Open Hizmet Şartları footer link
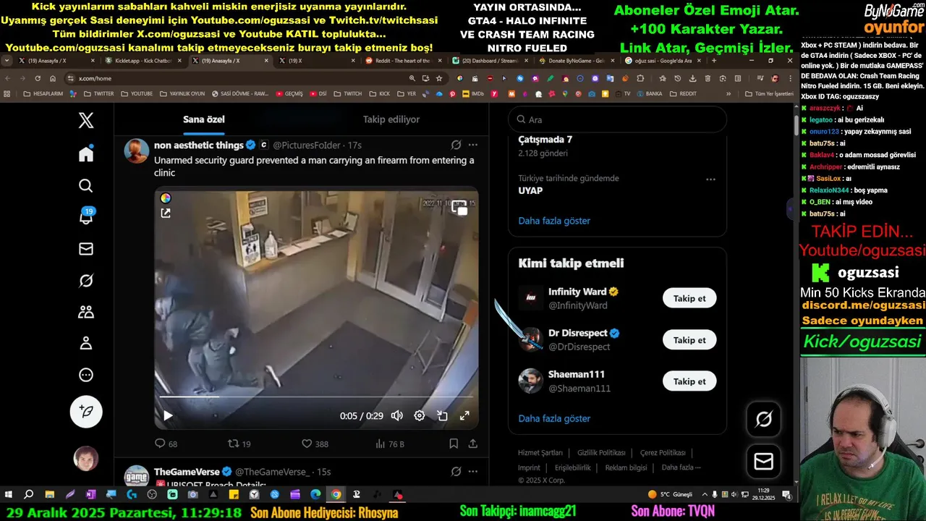 click(540, 453)
